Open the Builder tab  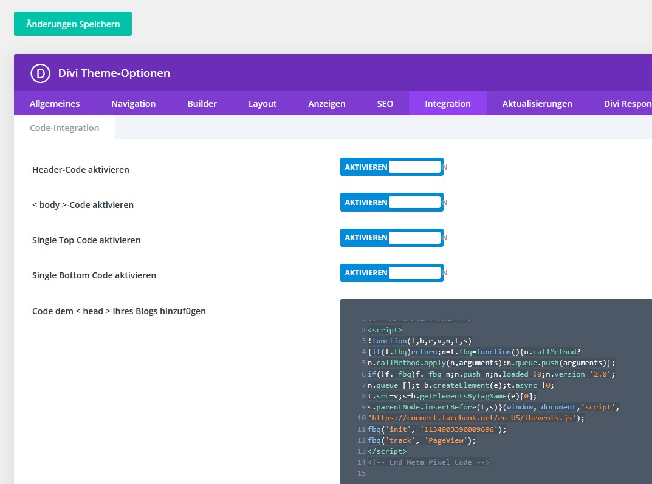[x=202, y=103]
